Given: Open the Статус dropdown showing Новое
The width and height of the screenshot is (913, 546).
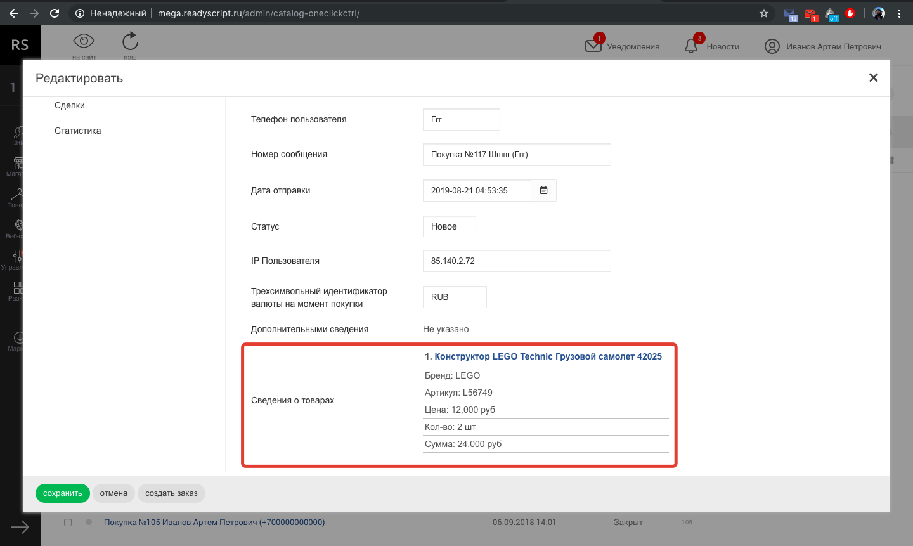Looking at the screenshot, I should tap(449, 226).
